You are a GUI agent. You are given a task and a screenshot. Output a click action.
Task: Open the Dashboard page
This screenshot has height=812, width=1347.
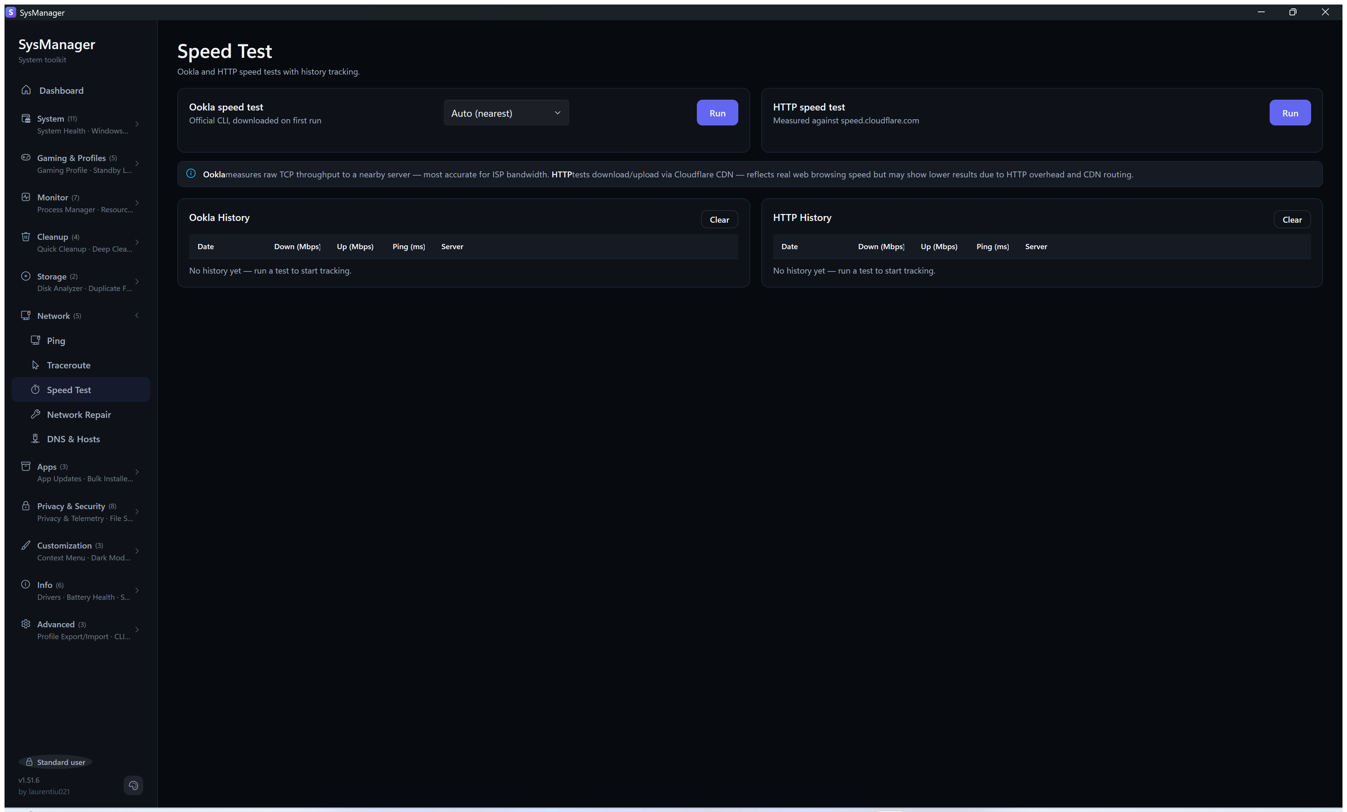81,90
